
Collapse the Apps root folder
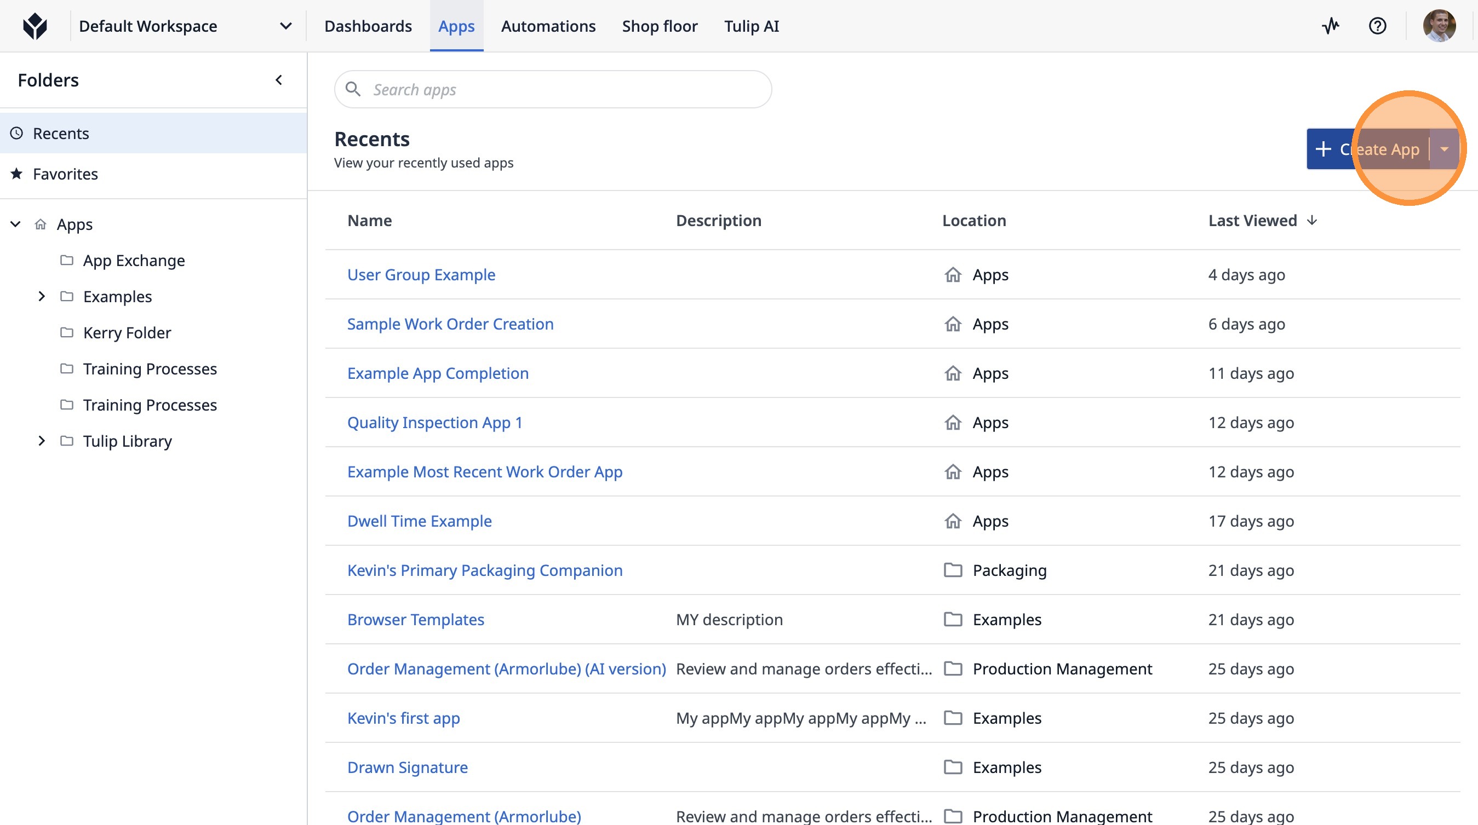point(16,224)
